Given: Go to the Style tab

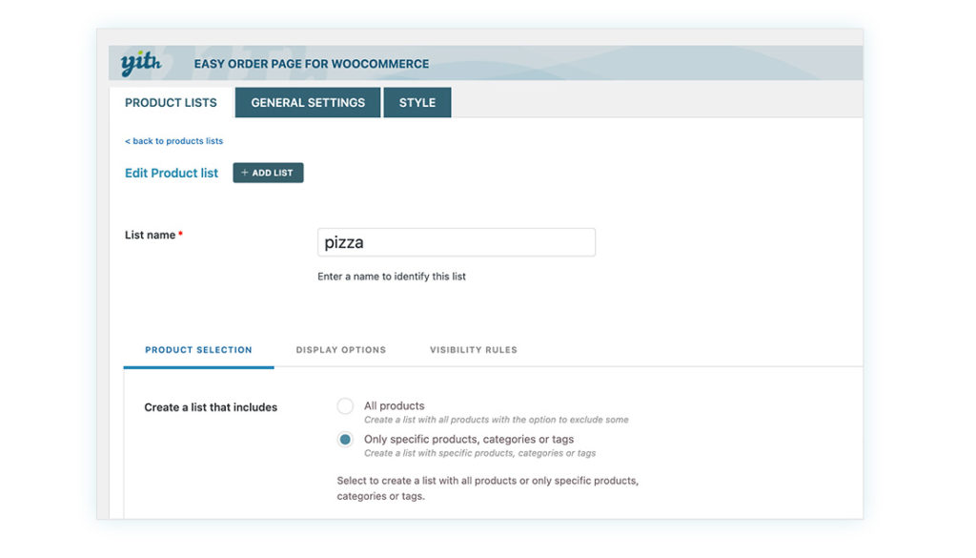Looking at the screenshot, I should [x=417, y=103].
